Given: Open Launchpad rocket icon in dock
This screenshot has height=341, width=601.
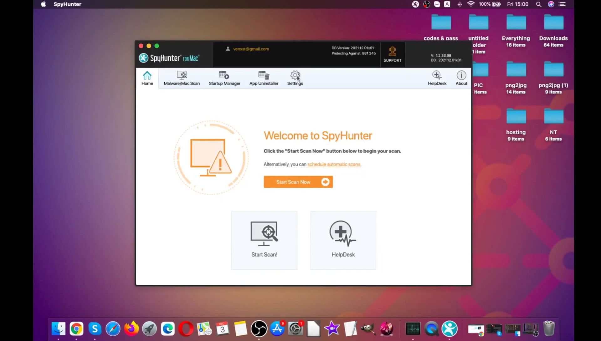Looking at the screenshot, I should (x=149, y=328).
